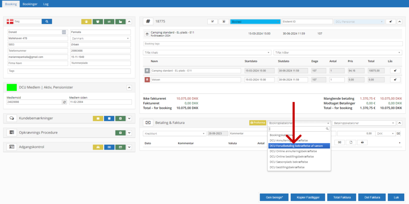Switch to the Bookinger tab
The height and width of the screenshot is (204, 409).
pos(30,4)
